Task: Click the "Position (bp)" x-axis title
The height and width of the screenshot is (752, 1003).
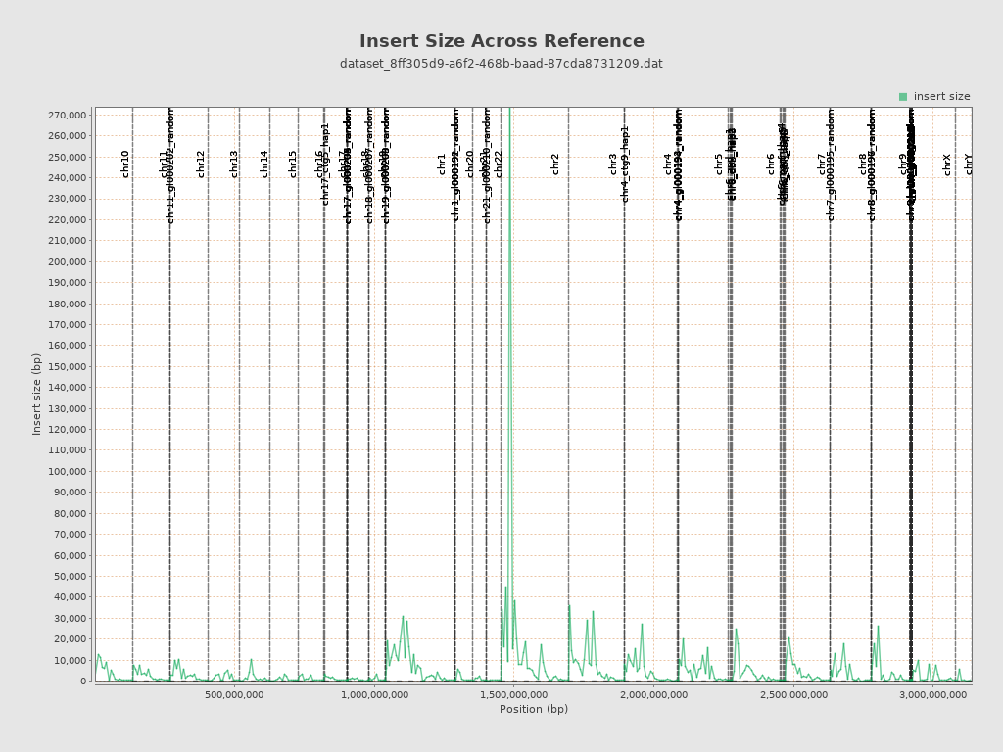Action: tap(533, 710)
